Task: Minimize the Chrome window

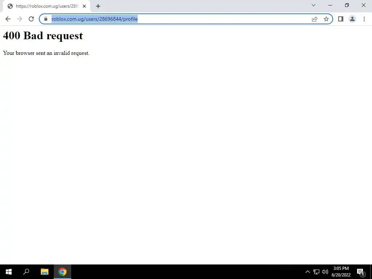Action: tap(330, 5)
